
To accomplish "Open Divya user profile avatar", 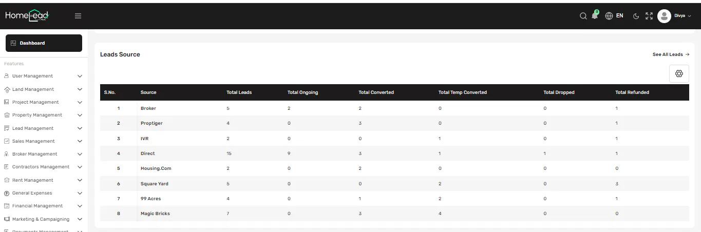I will tap(665, 16).
